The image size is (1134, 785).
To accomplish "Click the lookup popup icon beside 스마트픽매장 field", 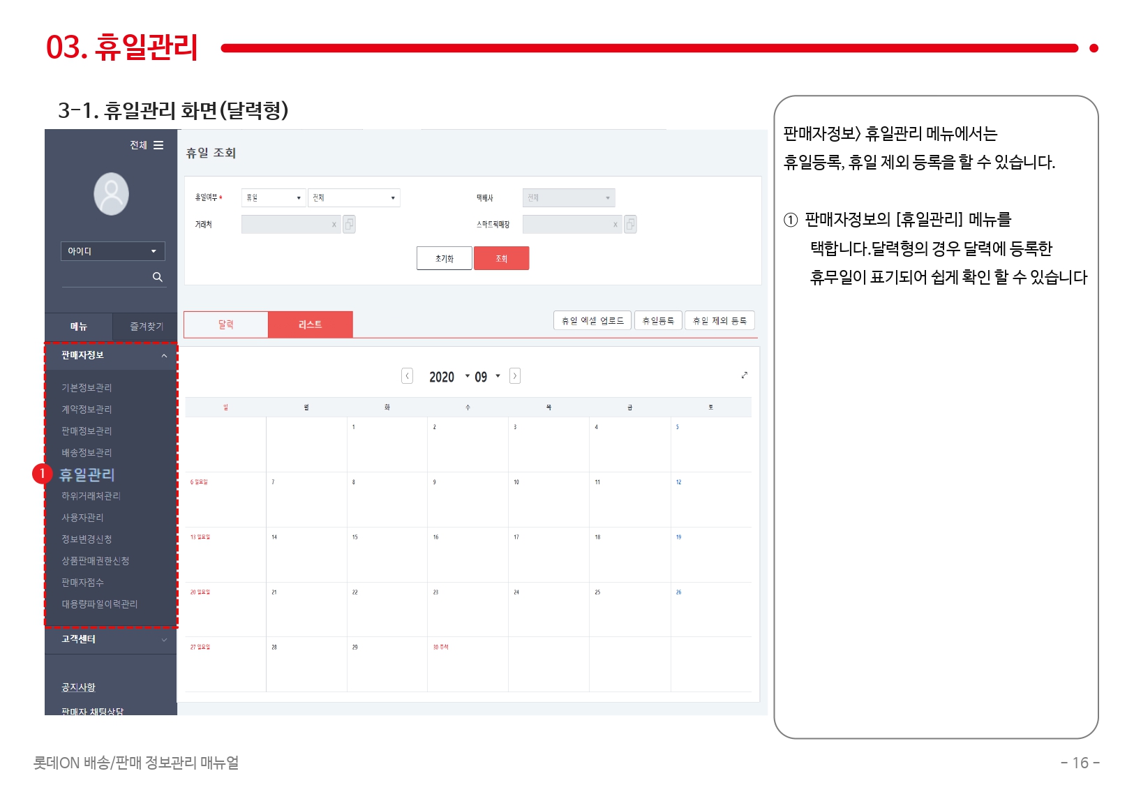I will [x=630, y=224].
